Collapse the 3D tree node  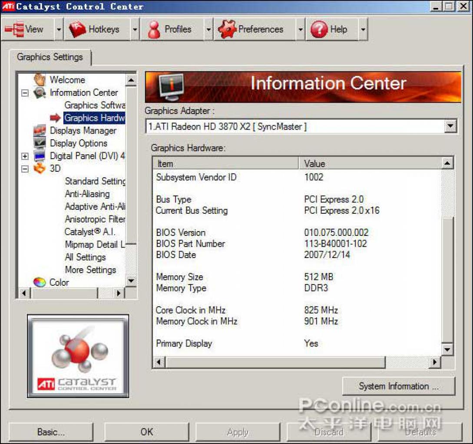click(25, 169)
